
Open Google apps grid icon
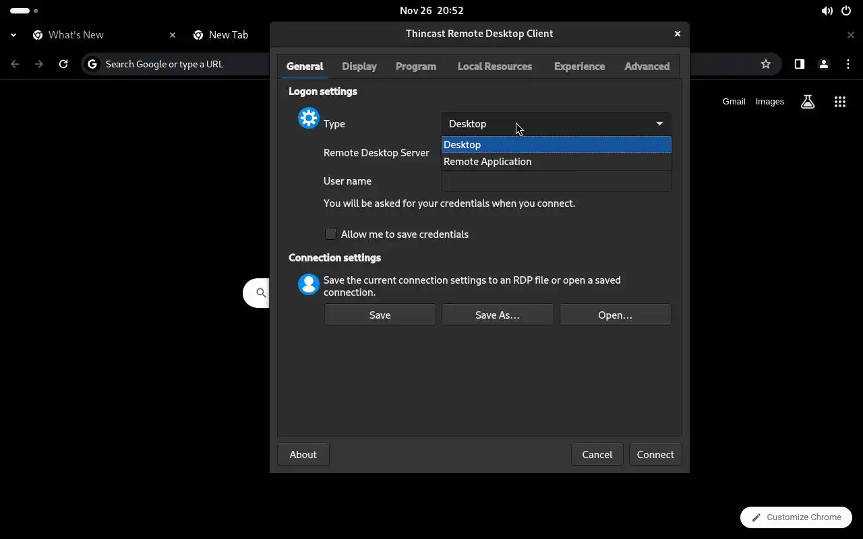[x=840, y=102]
